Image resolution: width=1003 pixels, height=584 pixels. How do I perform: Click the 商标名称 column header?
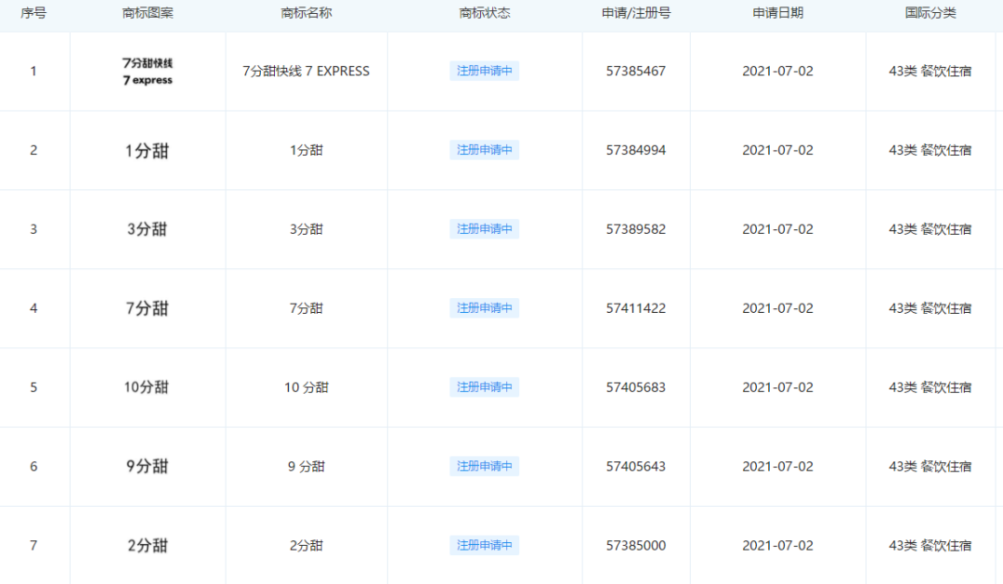pos(306,13)
